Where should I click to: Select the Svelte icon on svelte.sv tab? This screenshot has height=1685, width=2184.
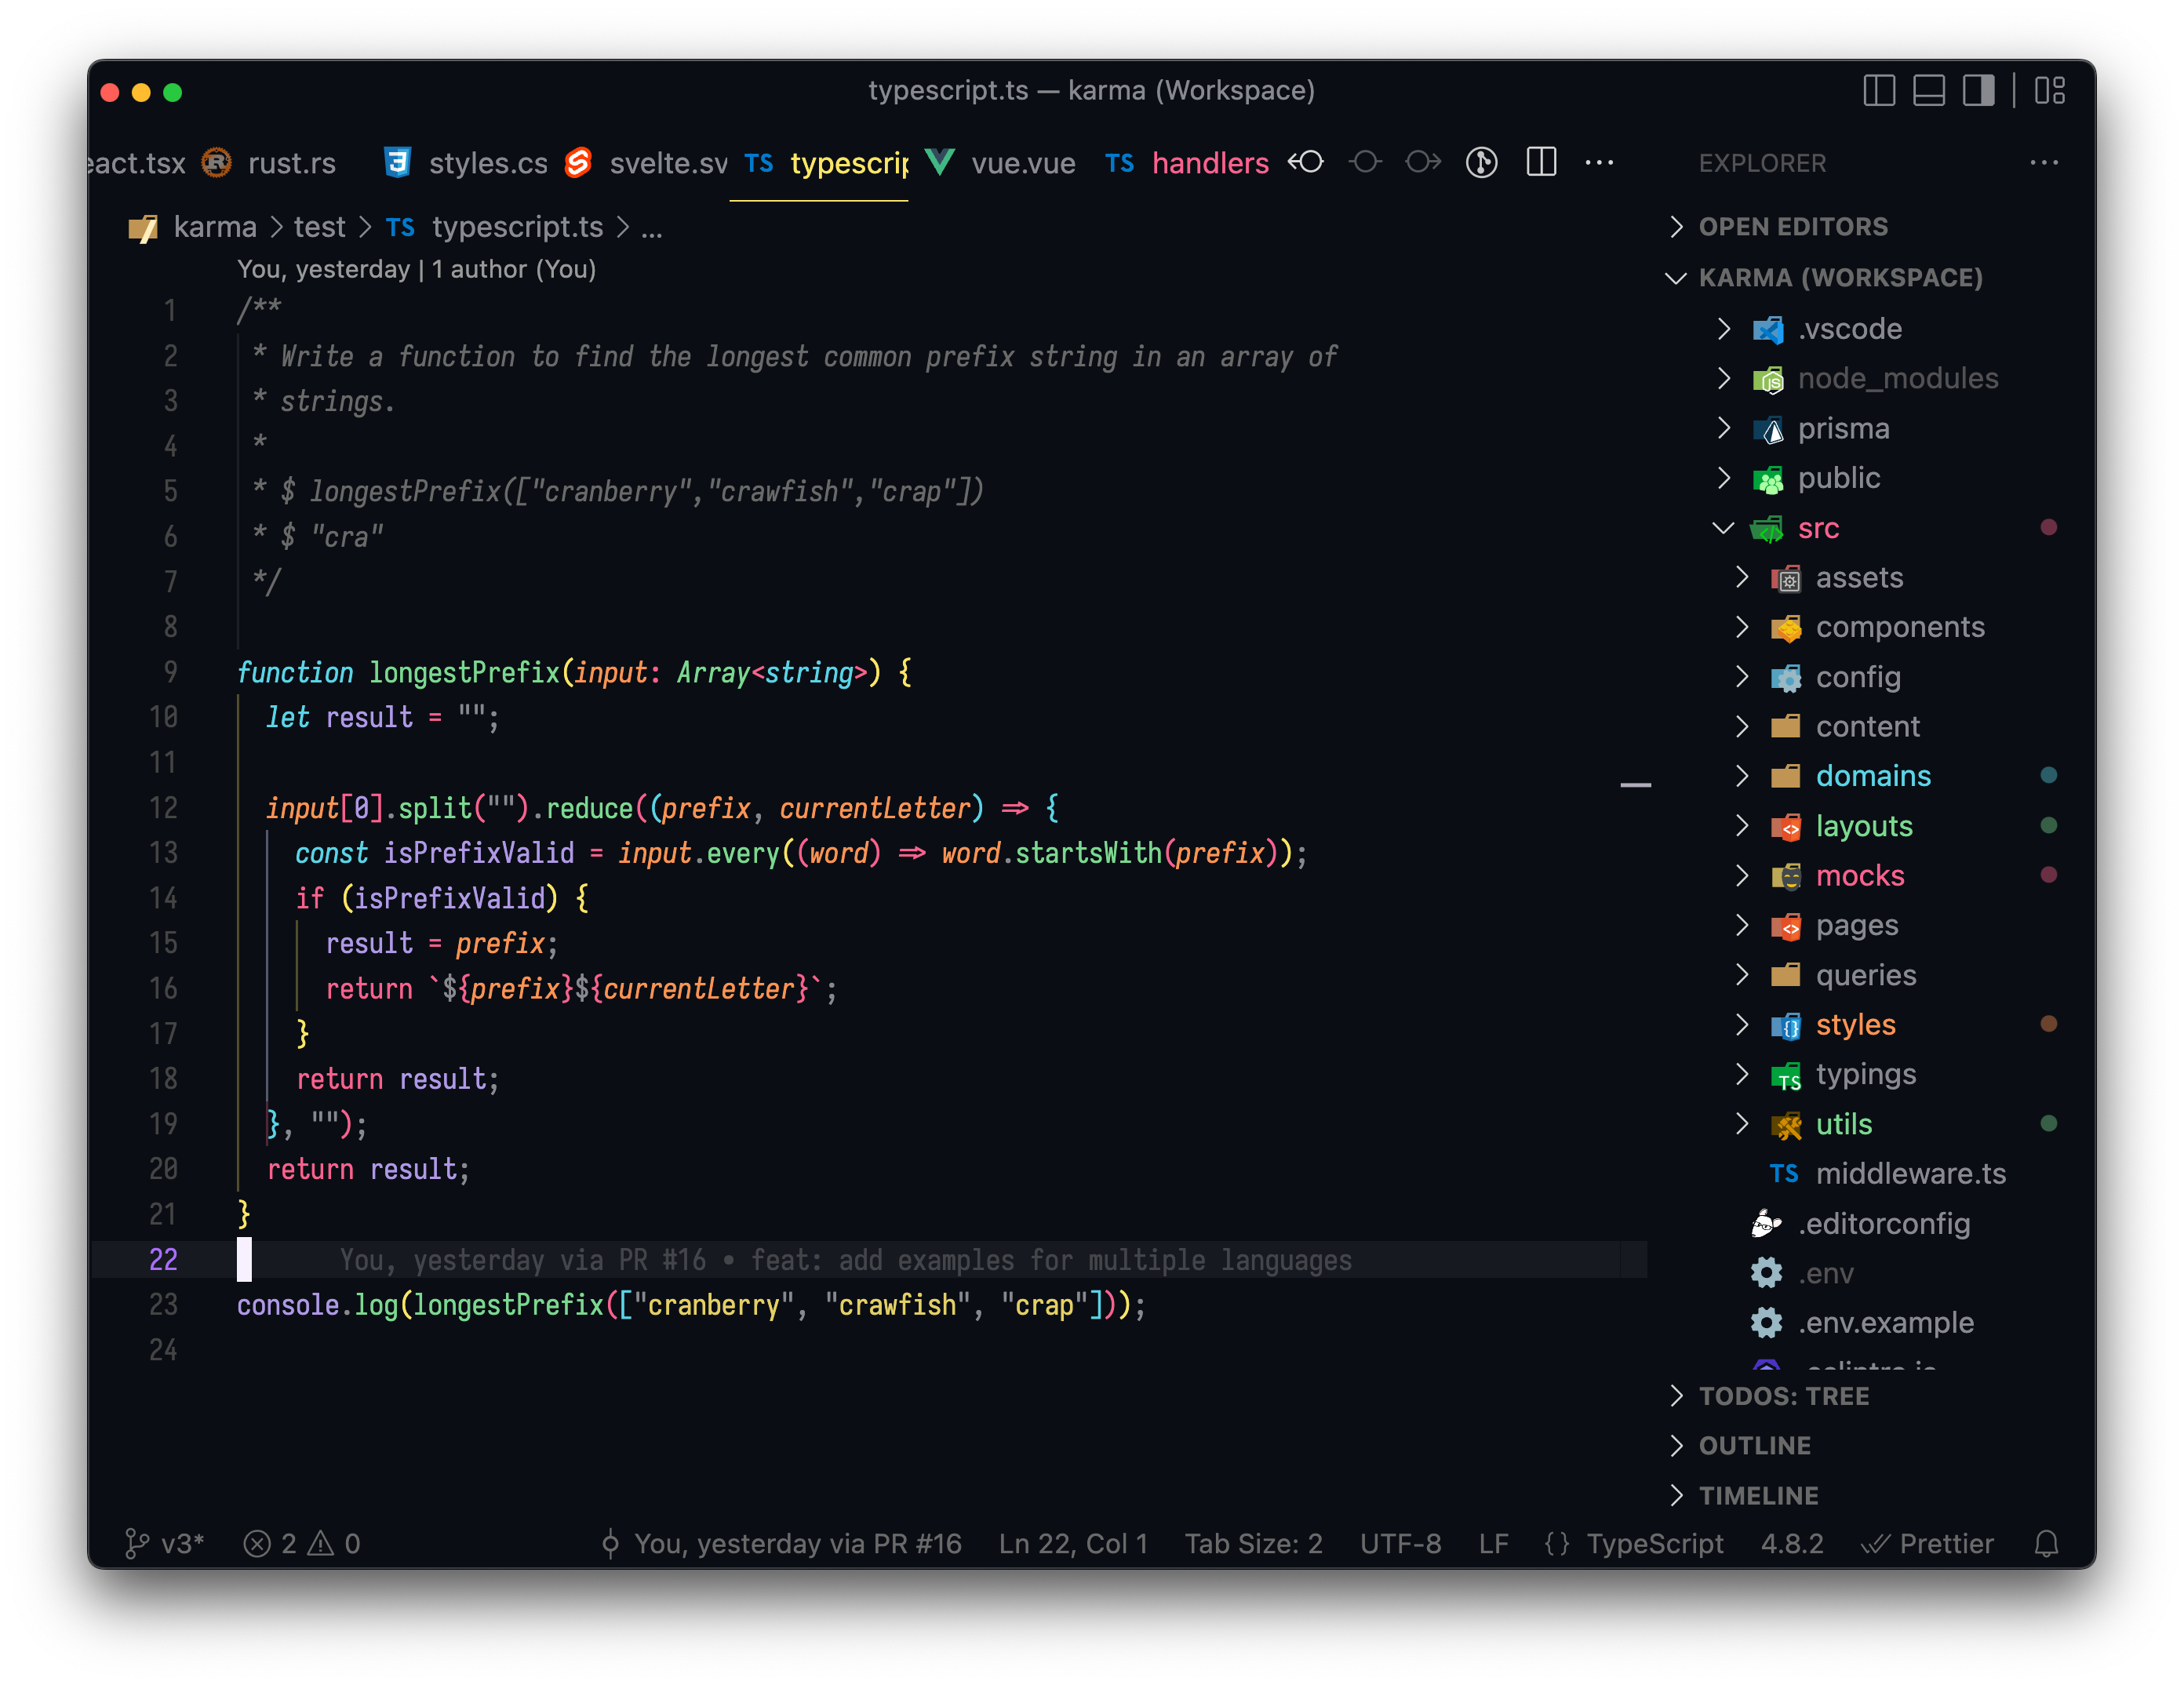tap(578, 162)
